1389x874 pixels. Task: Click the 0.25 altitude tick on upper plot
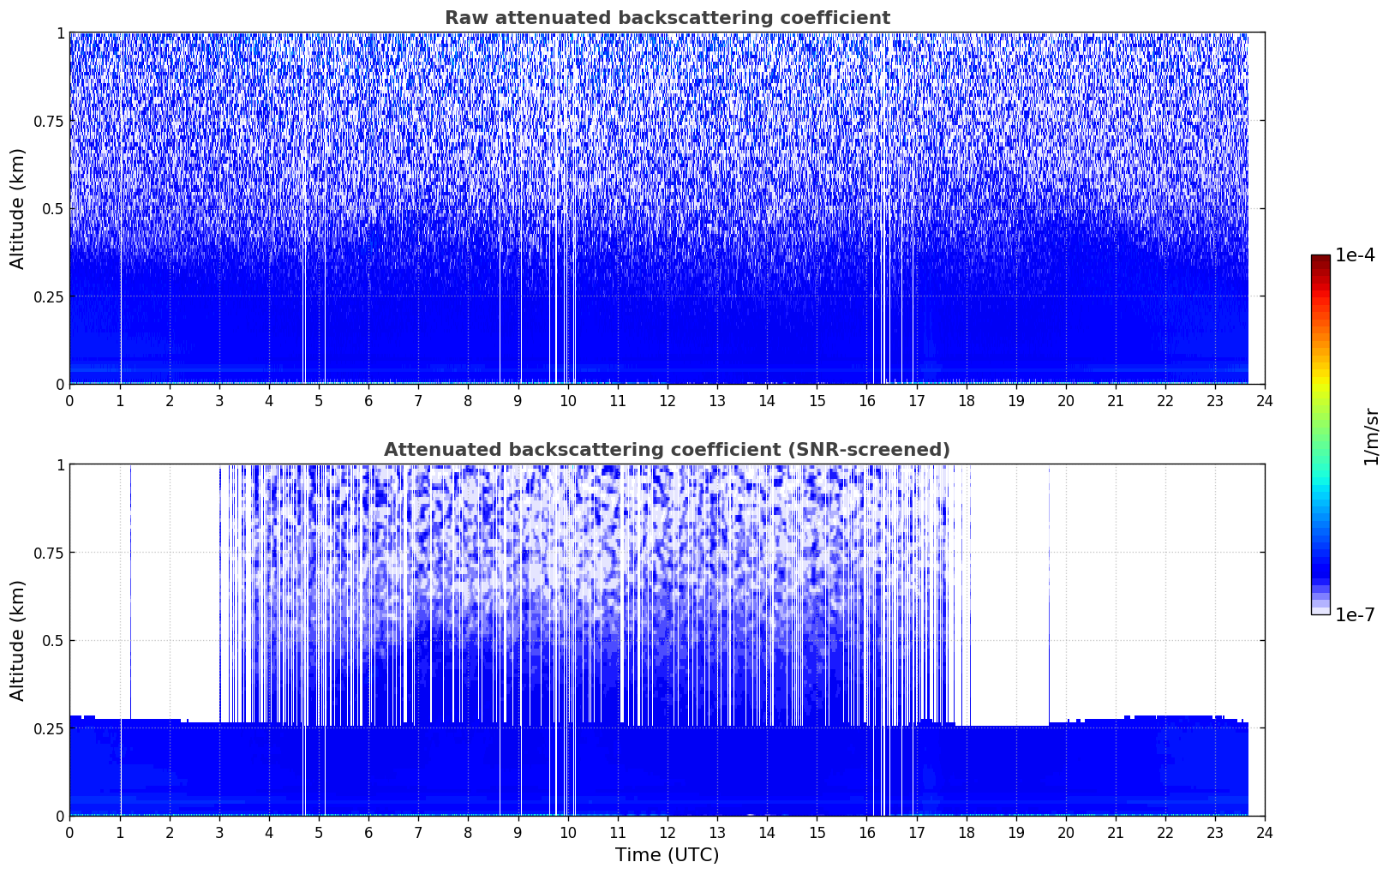click(x=49, y=296)
